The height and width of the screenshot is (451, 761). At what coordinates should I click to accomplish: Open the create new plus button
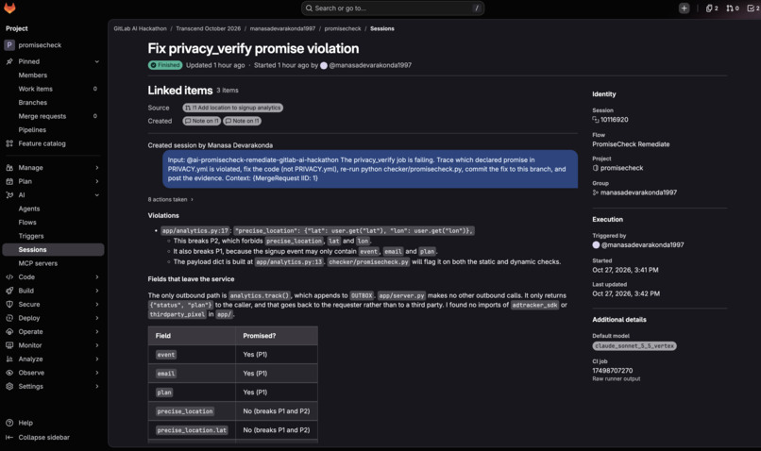coord(684,8)
